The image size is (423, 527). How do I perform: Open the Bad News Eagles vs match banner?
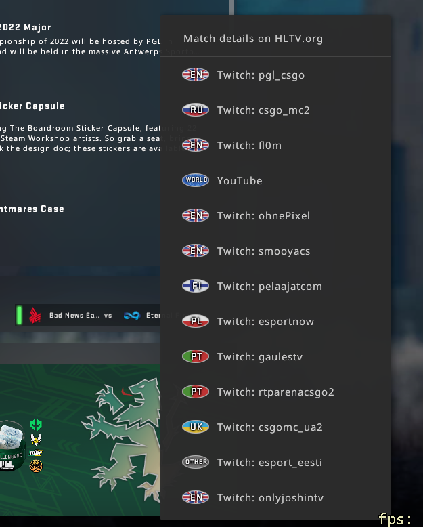point(88,315)
